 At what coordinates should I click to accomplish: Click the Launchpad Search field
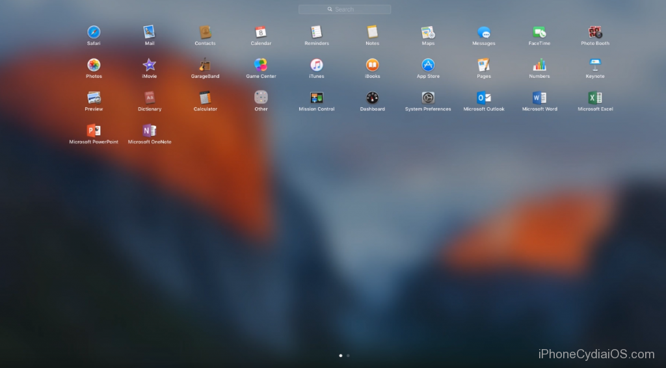pyautogui.click(x=345, y=9)
